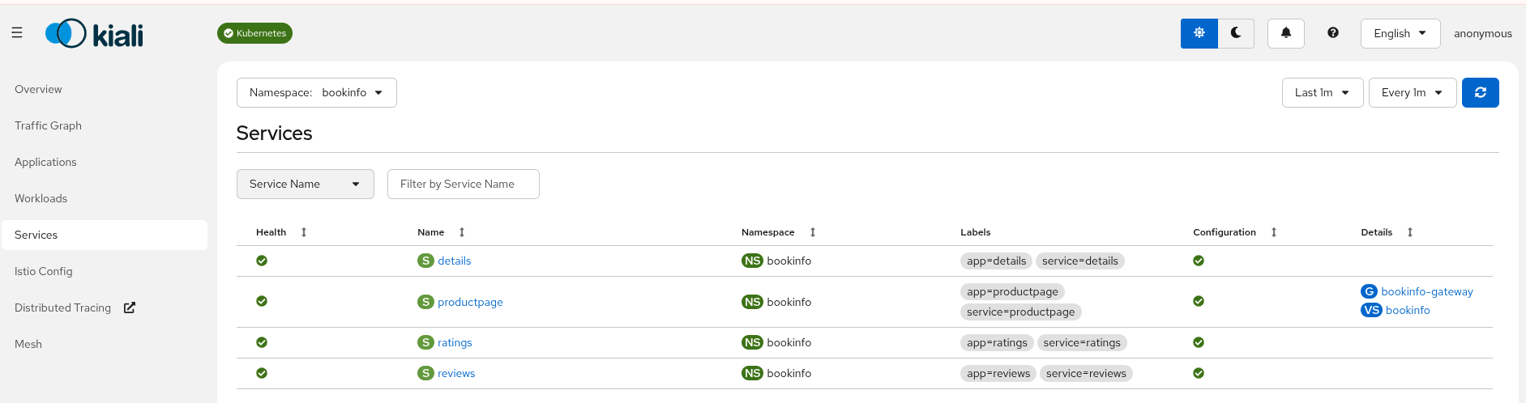Open Istio Config in sidebar
The image size is (1526, 403).
pyautogui.click(x=44, y=271)
